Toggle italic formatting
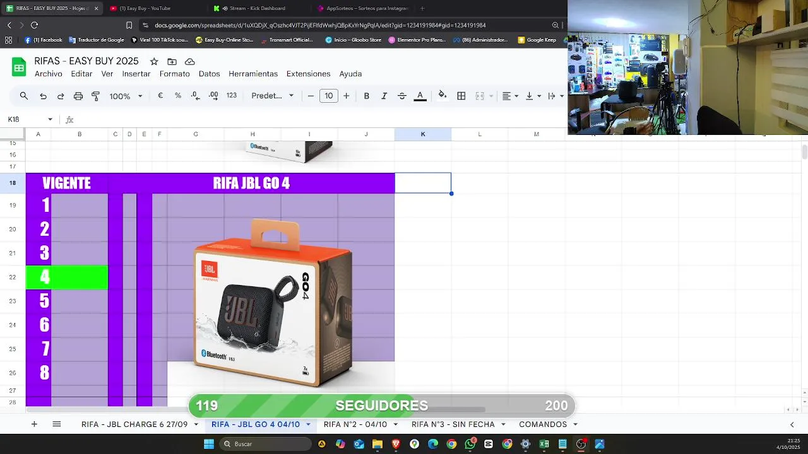Image resolution: width=808 pixels, height=454 pixels. coord(384,96)
